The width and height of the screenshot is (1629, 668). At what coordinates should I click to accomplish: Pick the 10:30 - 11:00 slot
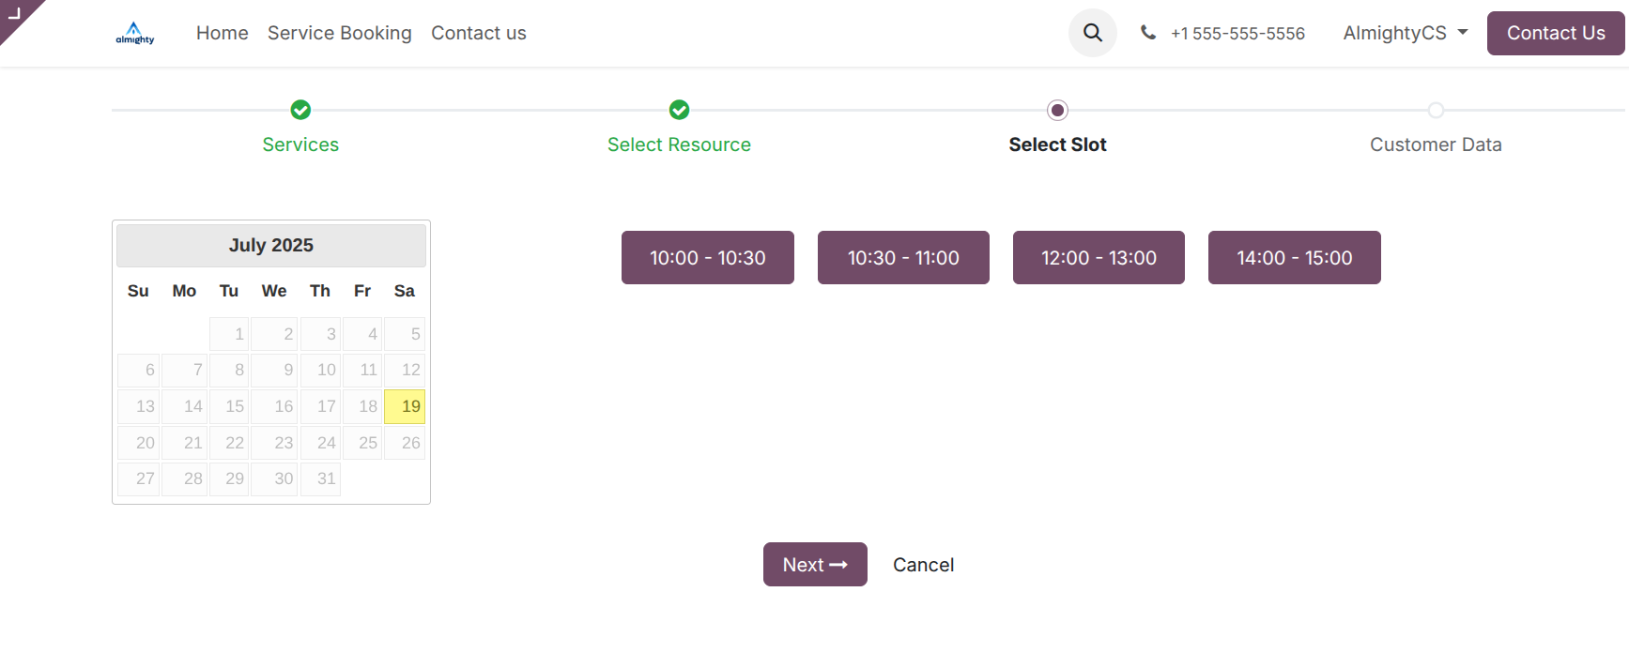point(903,258)
